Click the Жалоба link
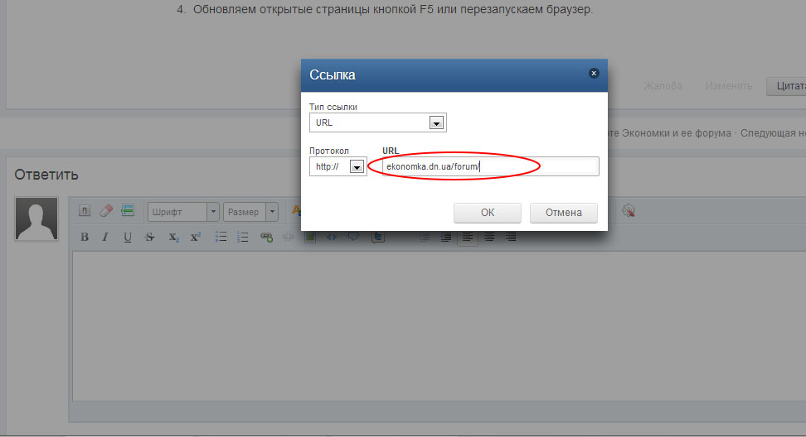Screen dimensions: 806x437 [x=663, y=85]
